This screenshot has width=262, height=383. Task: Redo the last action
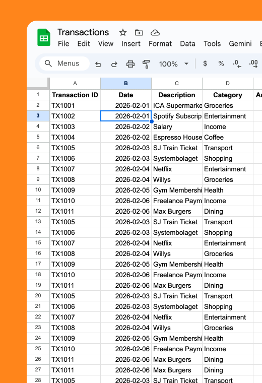(x=114, y=64)
